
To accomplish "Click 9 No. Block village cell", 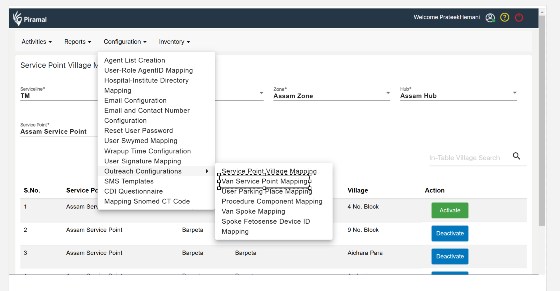I will (363, 230).
